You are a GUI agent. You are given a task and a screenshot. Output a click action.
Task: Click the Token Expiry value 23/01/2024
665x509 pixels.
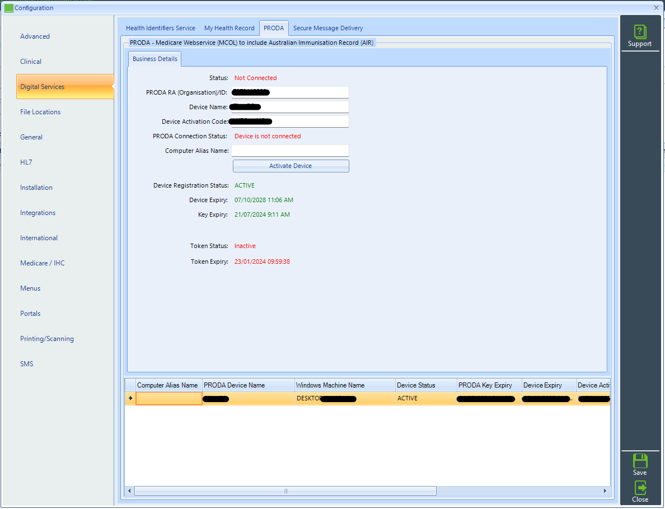tap(262, 261)
